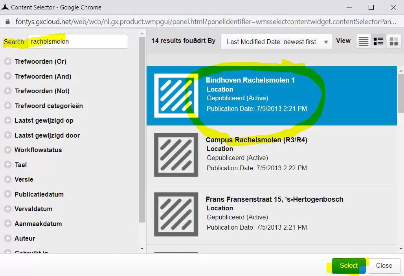Expand the Trefwoorden (Or) filter
404x276 pixels.
[x=7, y=61]
